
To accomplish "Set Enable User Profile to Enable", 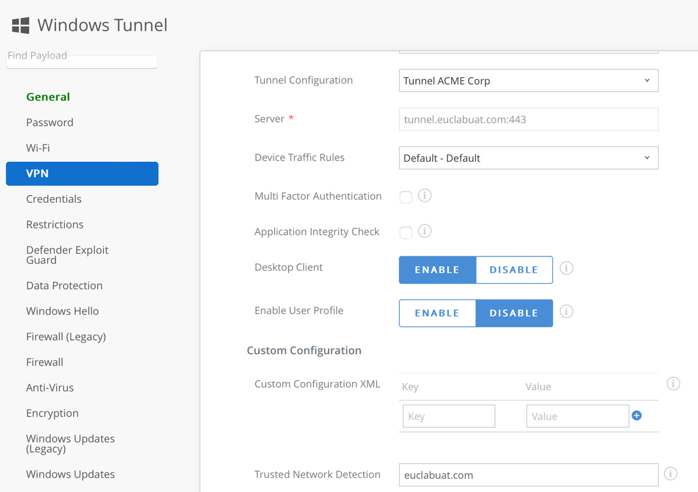I will 437,313.
